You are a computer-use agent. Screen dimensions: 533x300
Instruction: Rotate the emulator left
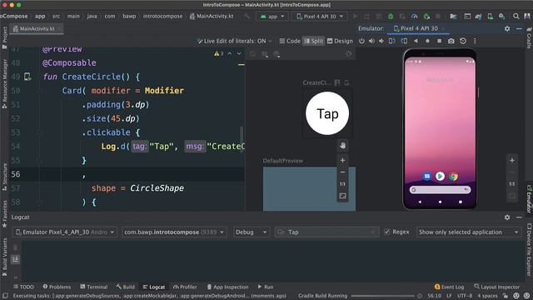coord(392,41)
